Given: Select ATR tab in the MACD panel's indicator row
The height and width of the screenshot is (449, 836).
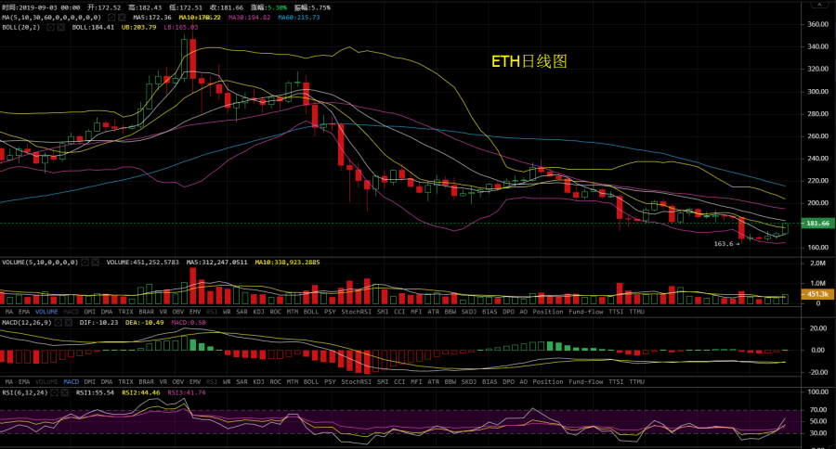Looking at the screenshot, I should pos(434,382).
